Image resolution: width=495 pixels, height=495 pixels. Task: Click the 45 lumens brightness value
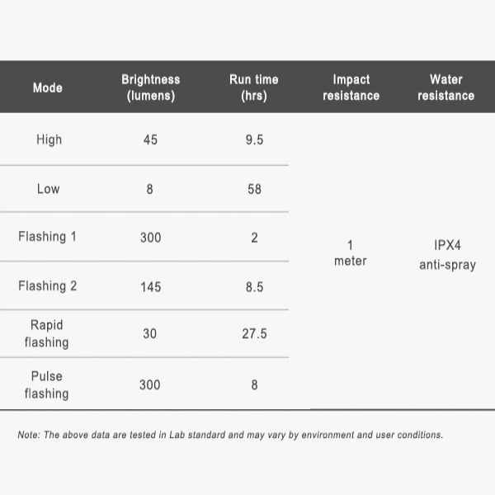tap(150, 139)
